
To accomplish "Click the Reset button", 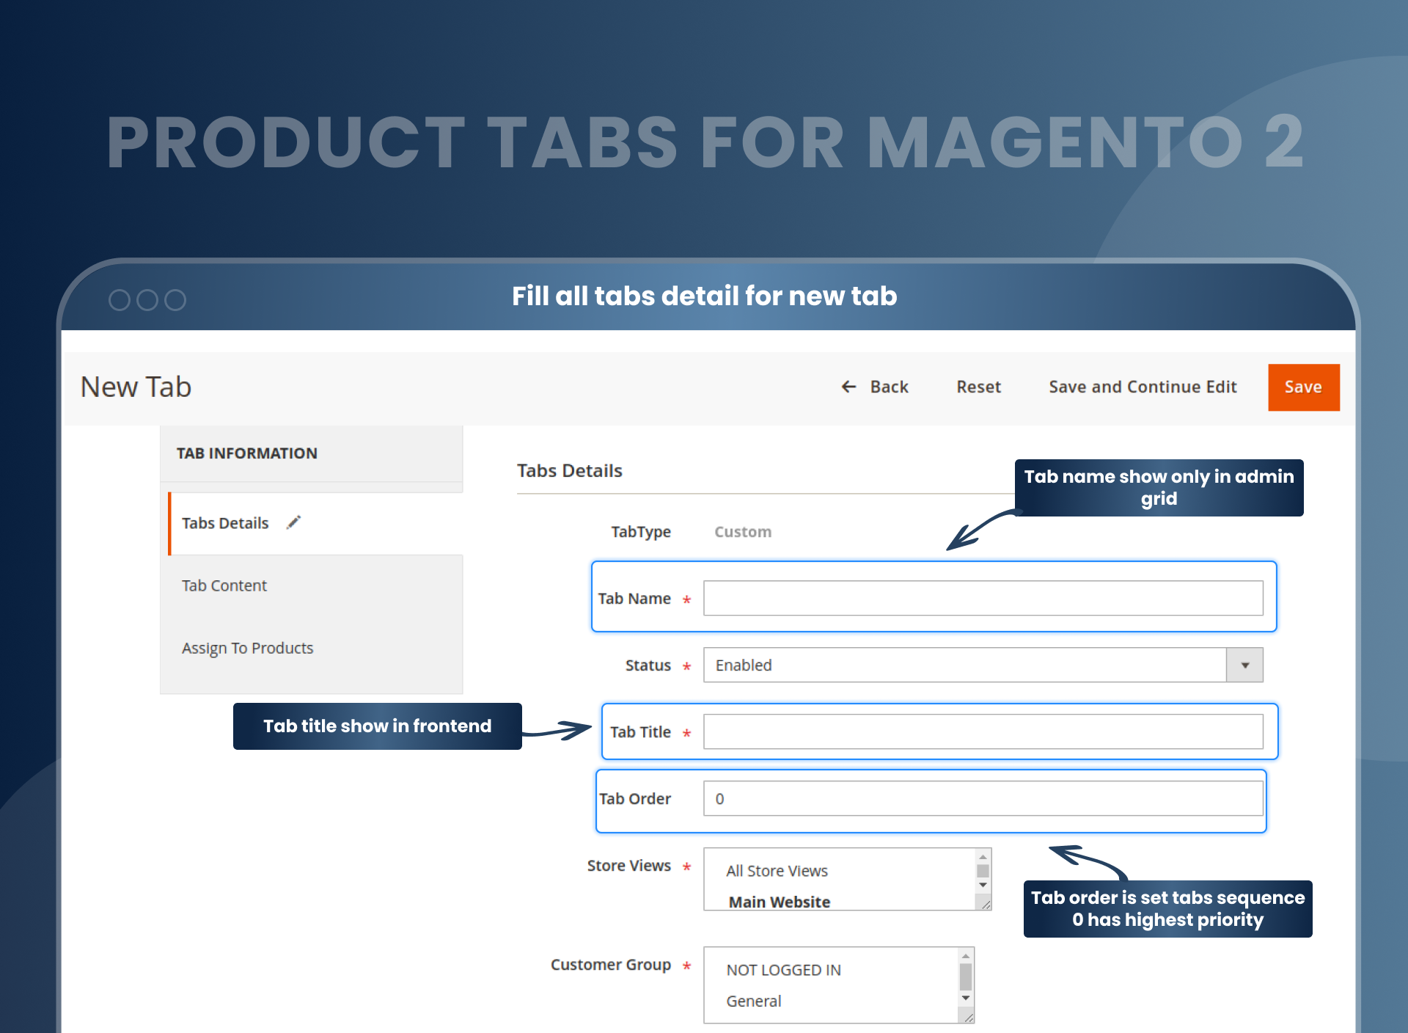I will pos(978,387).
